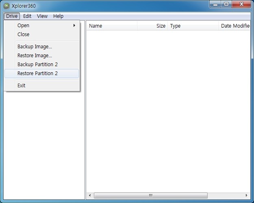Choose Restore Partition 2
The width and height of the screenshot is (254, 203).
click(x=42, y=73)
